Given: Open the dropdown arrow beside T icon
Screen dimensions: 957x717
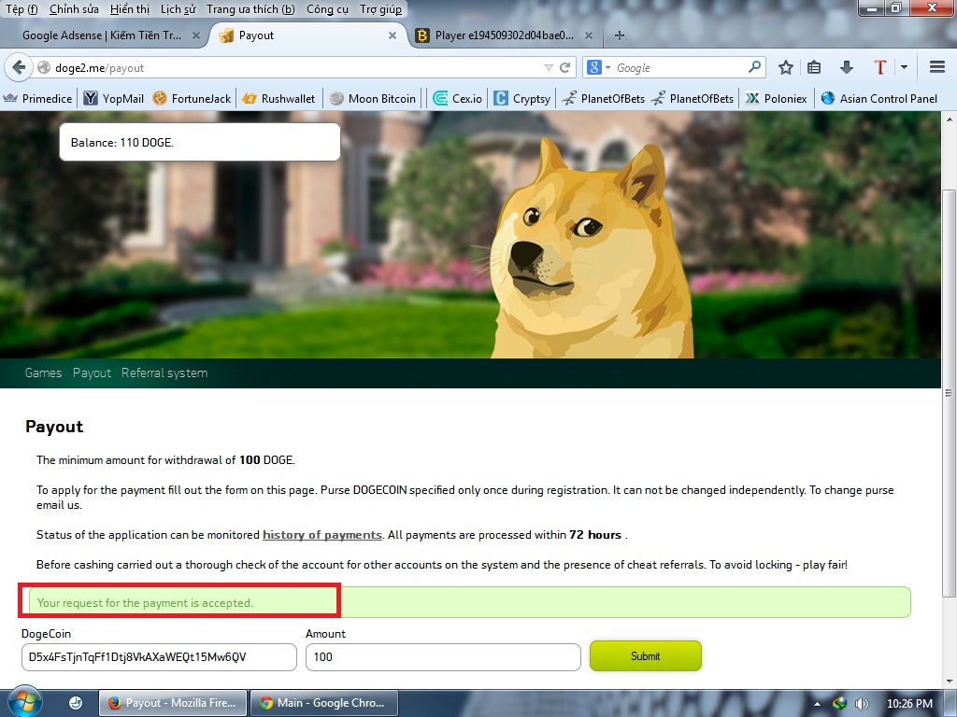Looking at the screenshot, I should coord(904,67).
